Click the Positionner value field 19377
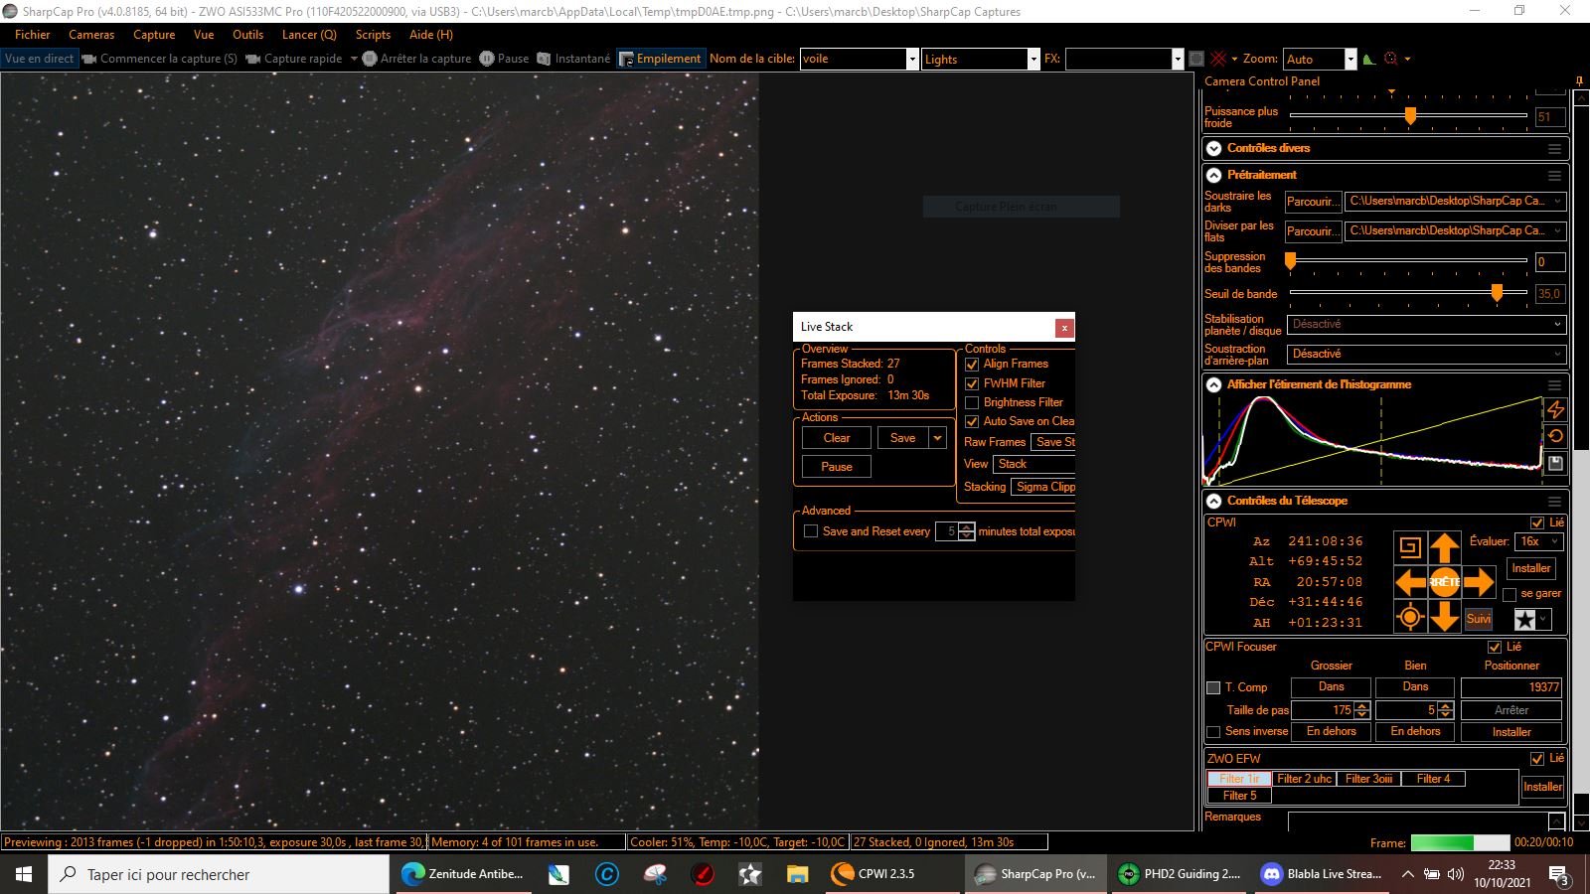 click(x=1511, y=687)
